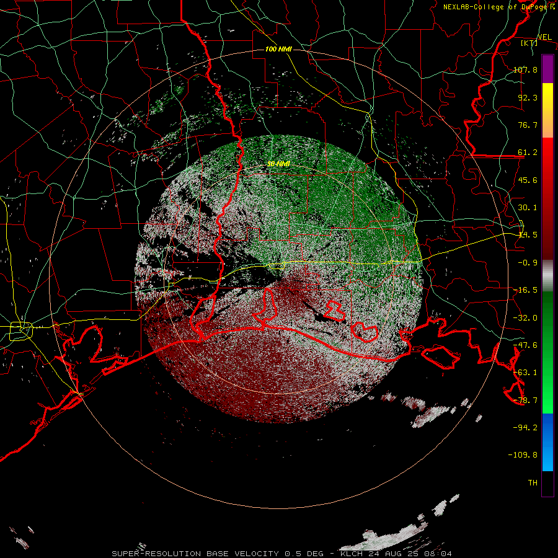Click the TH legend label
This screenshot has height=558, width=558.
533,483
